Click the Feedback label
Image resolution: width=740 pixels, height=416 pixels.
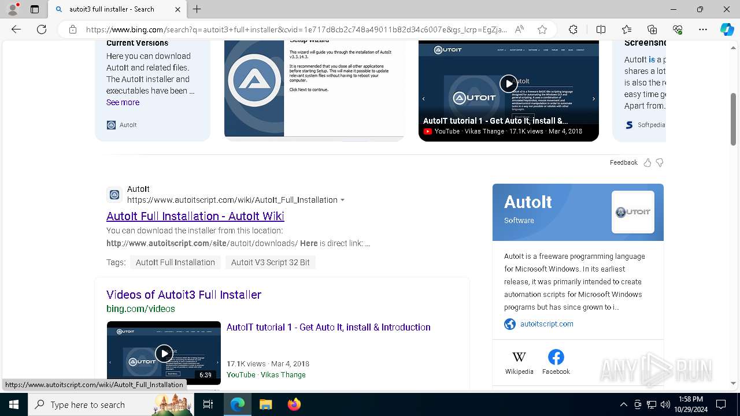624,162
